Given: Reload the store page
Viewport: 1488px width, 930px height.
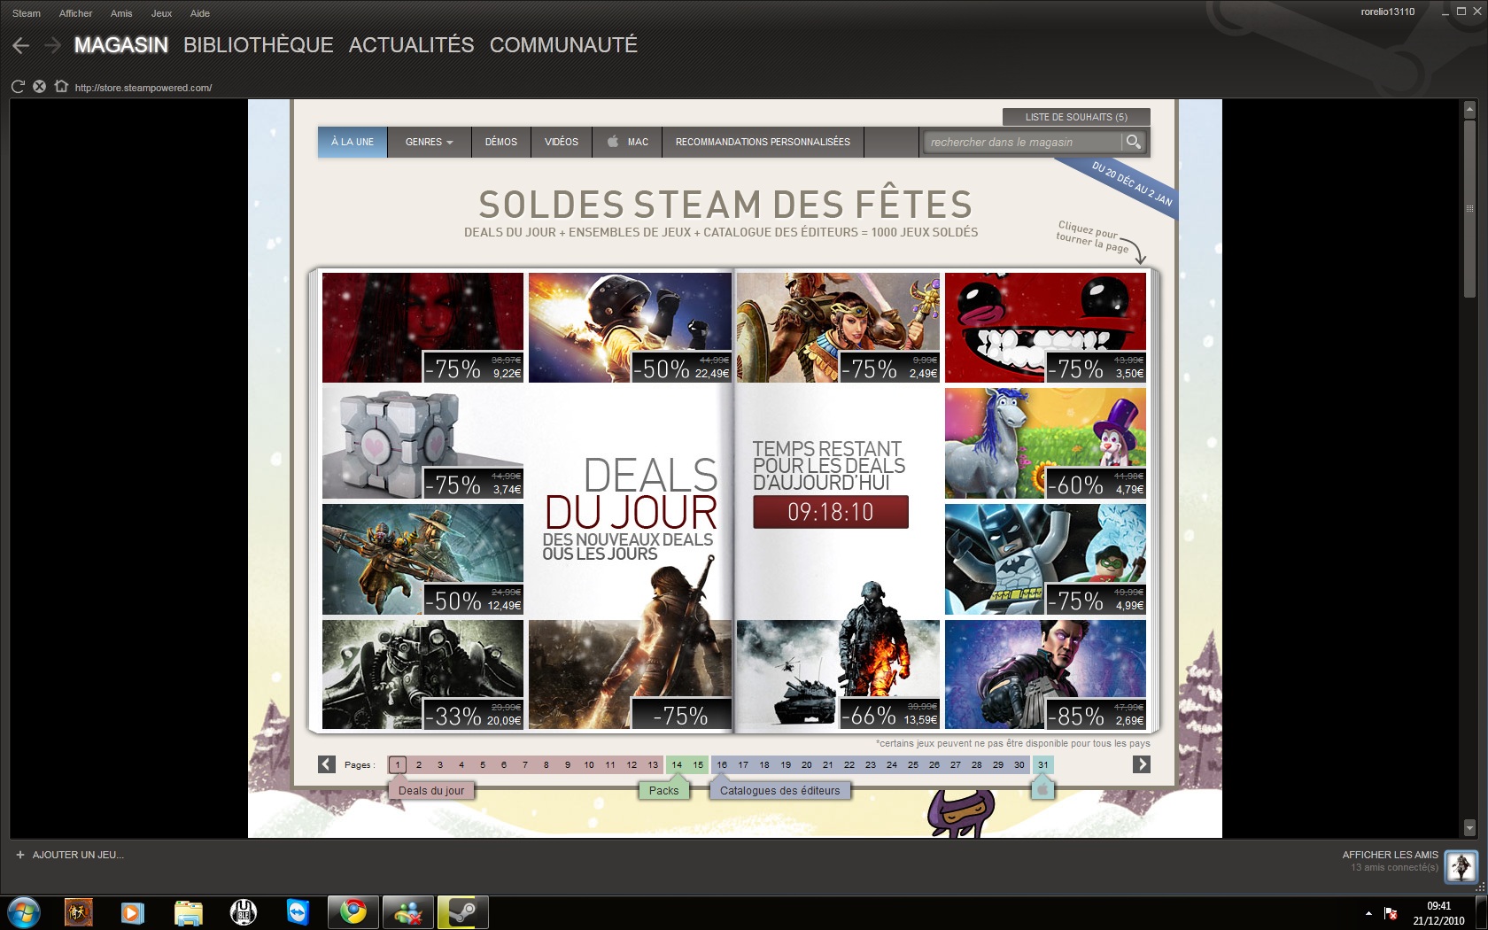Looking at the screenshot, I should 18,87.
